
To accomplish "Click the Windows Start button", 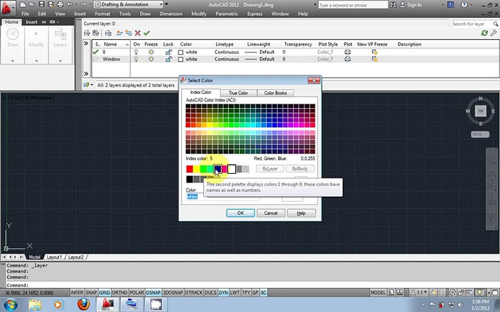I will (x=10, y=304).
